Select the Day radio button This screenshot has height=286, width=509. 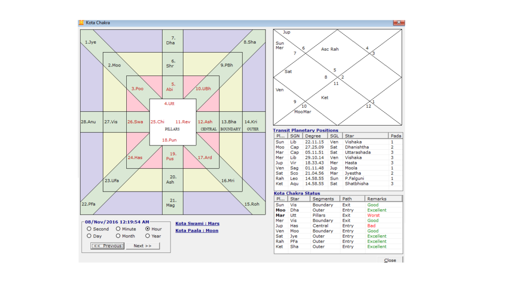(x=89, y=236)
